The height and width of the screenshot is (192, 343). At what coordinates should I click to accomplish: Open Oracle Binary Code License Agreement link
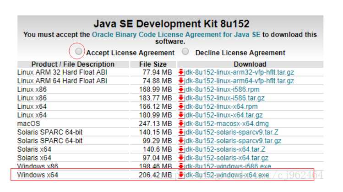click(176, 34)
